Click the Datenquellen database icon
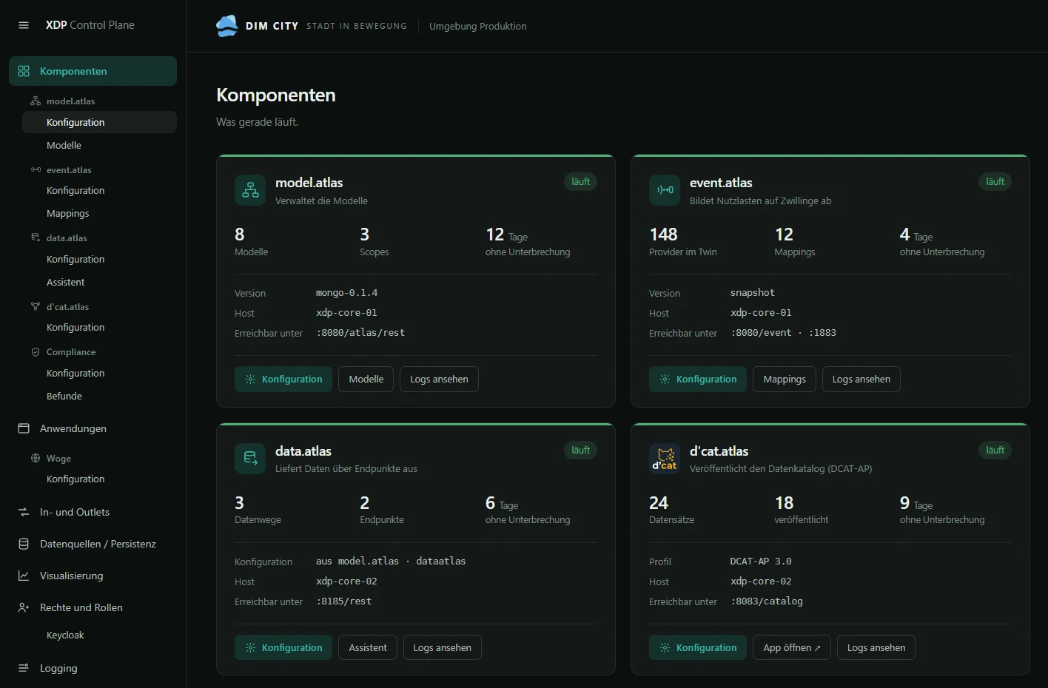 [x=24, y=544]
